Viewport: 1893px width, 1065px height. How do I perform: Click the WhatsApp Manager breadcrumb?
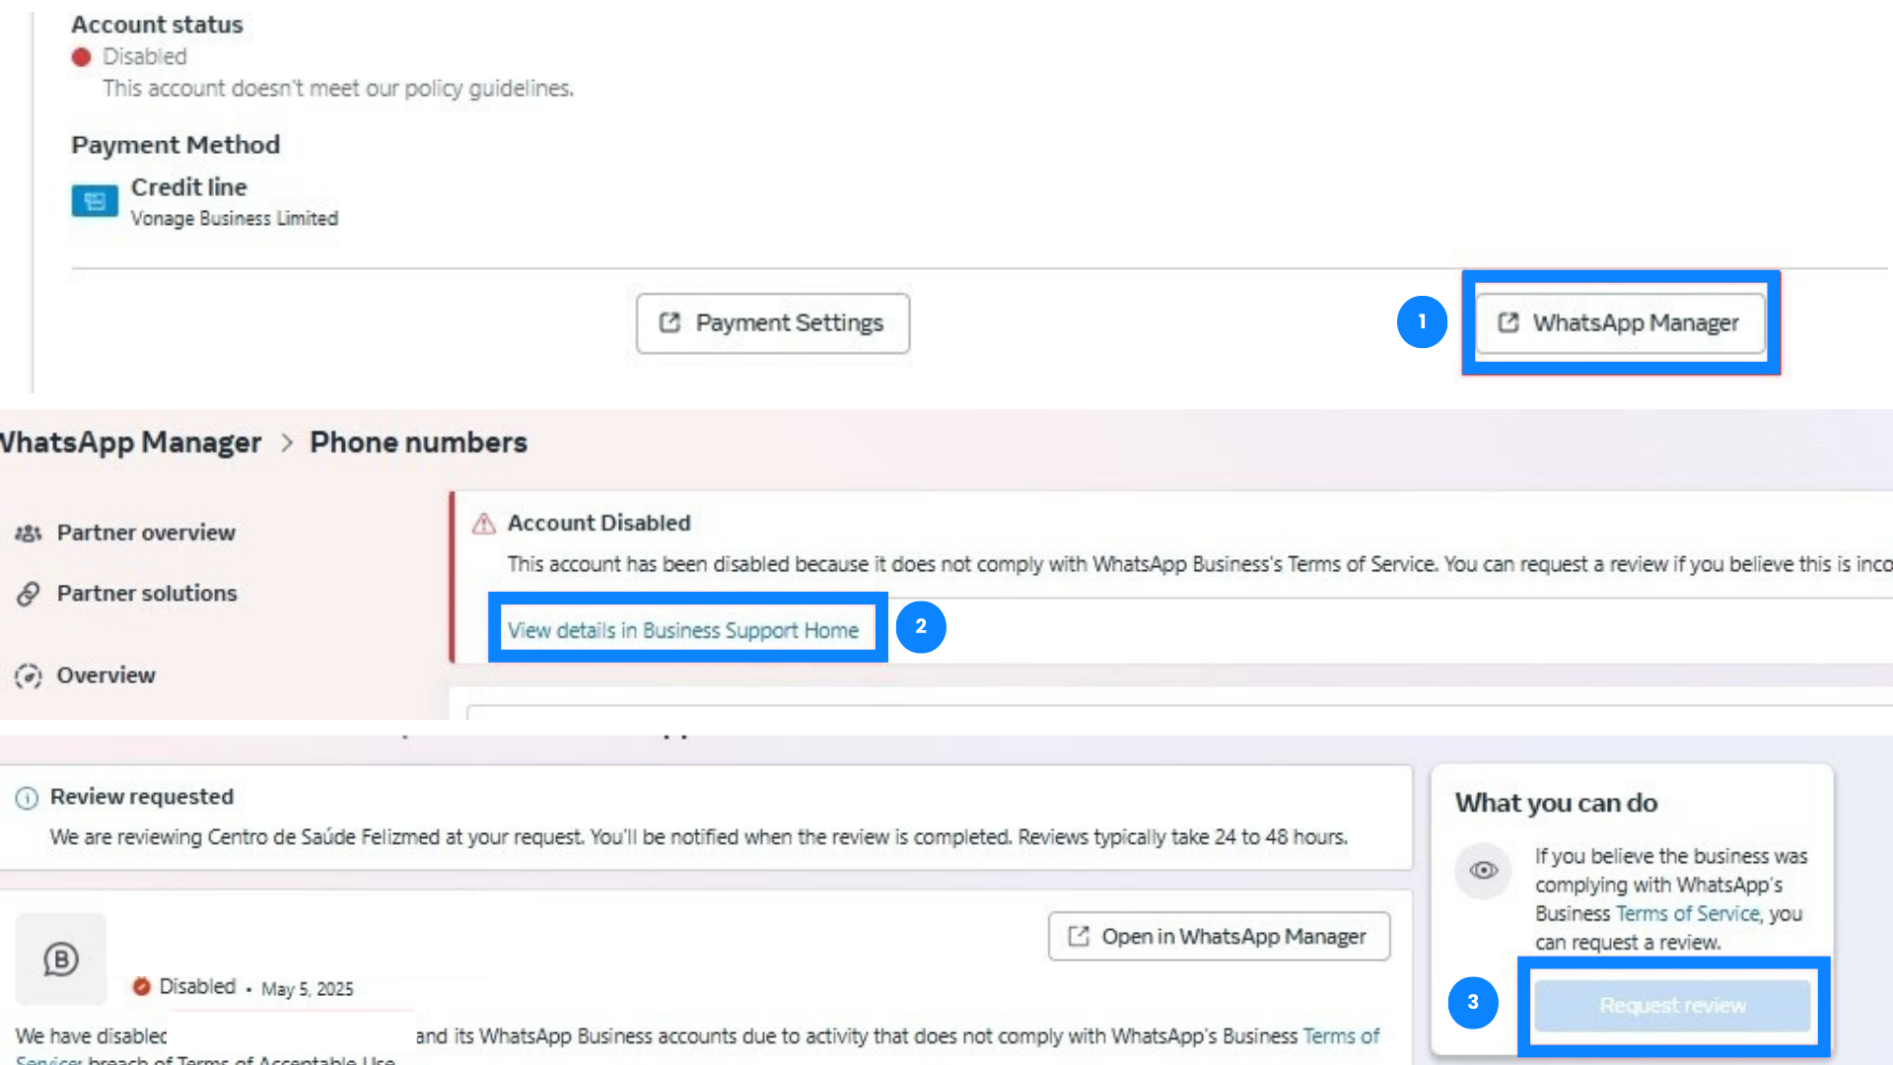[x=130, y=443]
